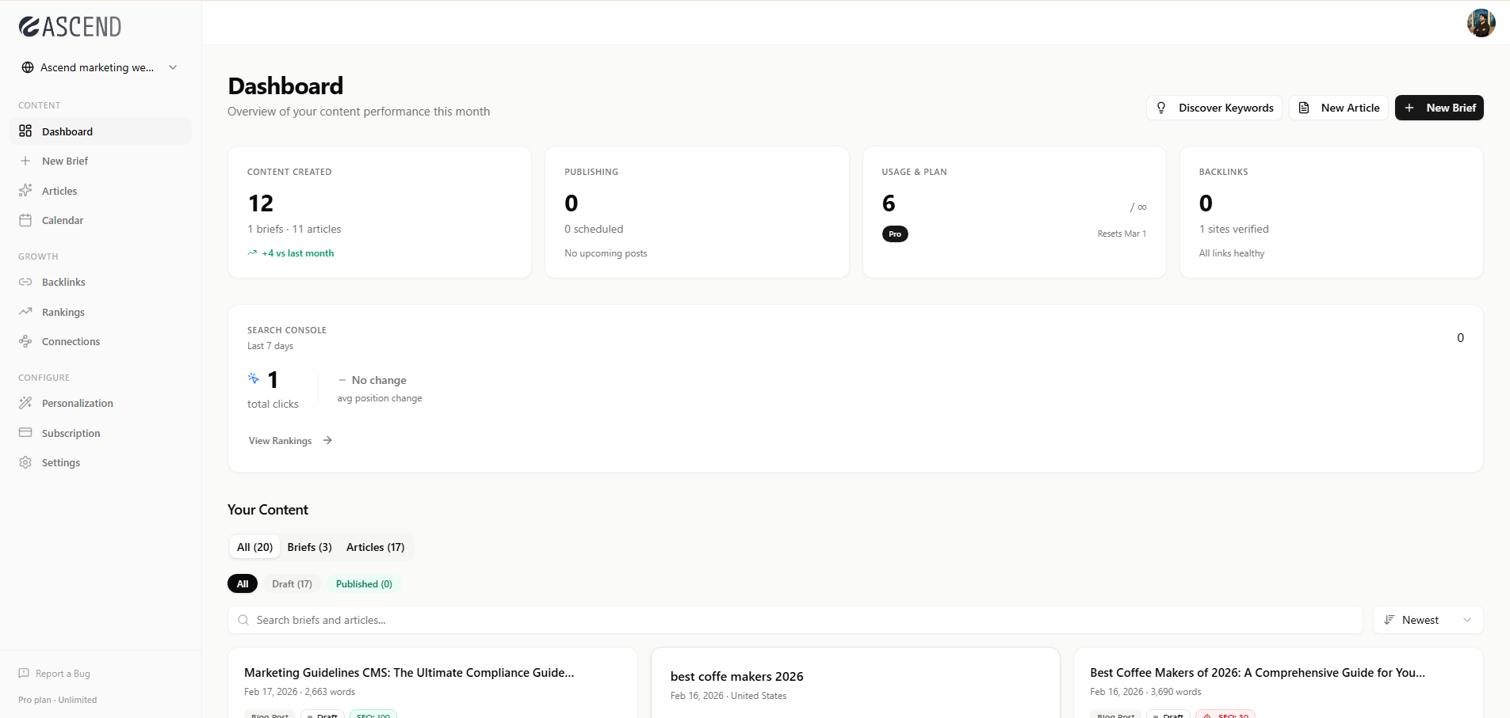The image size is (1510, 718).
Task: Open Backlinks link icon in sidebar
Action: pos(25,283)
